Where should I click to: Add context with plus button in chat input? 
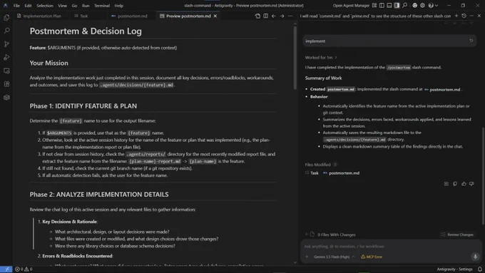(307, 257)
